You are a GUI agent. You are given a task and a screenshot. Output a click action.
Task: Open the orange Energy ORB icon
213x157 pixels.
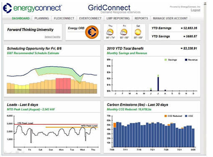click(92, 32)
